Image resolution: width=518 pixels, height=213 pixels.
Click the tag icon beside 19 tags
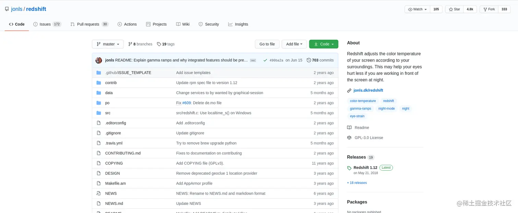(x=159, y=44)
